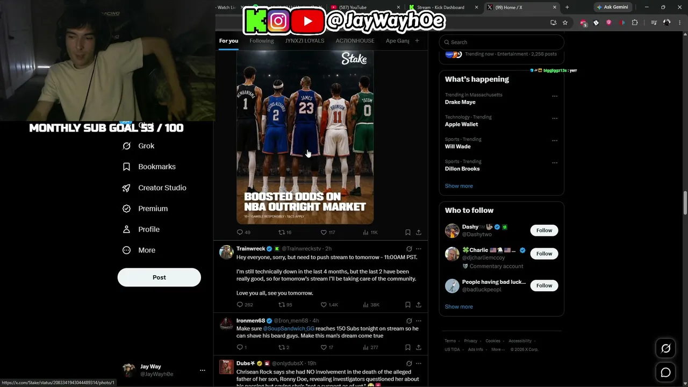
Task: Expand the More menu in sidebar
Action: coord(139,250)
